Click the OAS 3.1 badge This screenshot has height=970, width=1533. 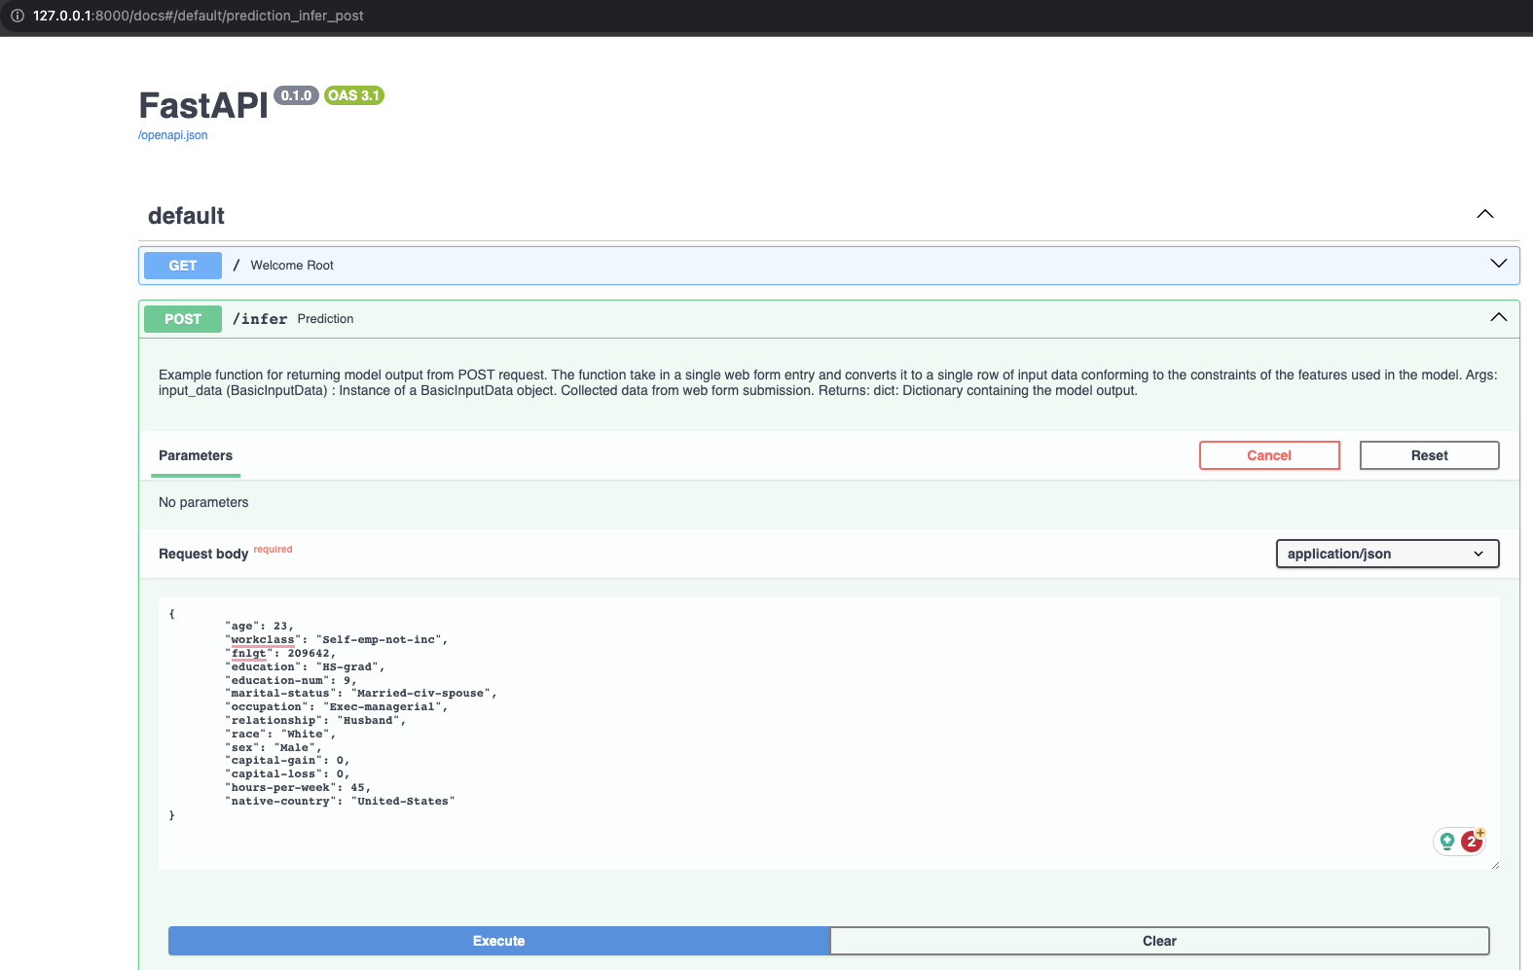coord(354,95)
